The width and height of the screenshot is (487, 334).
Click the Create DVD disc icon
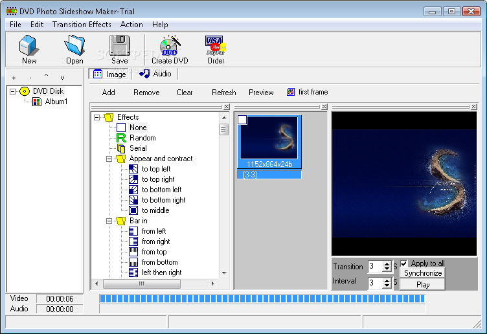point(170,45)
